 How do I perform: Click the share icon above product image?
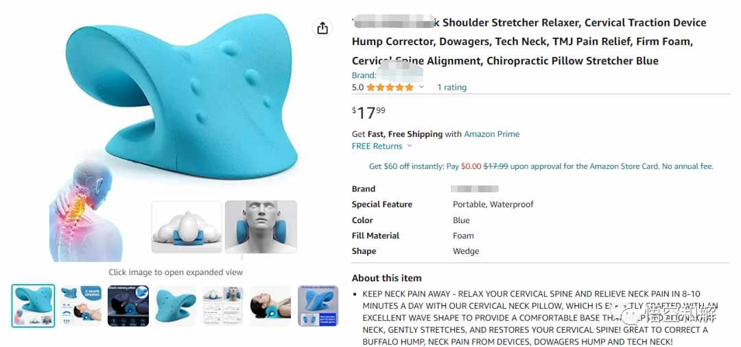click(322, 28)
